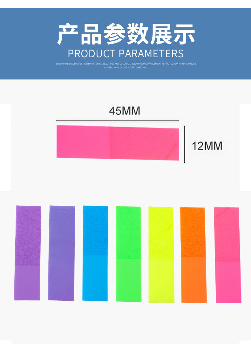Screen dimensions: 251x344
Task: Click the 12MM height label
Action: (207, 146)
